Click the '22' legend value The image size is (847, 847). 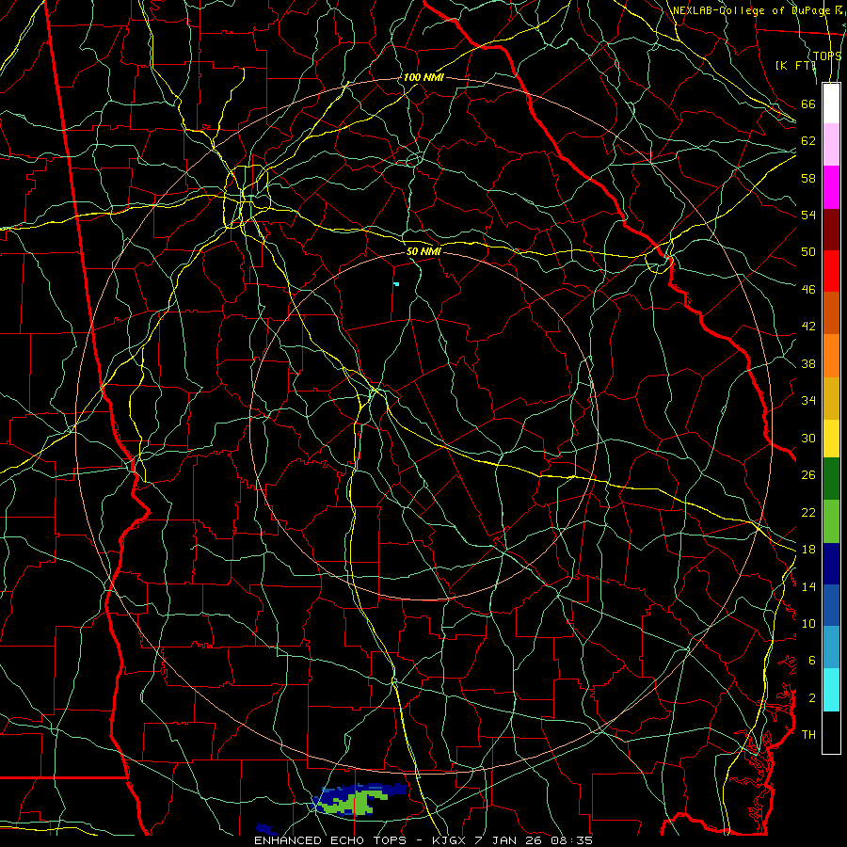point(808,512)
